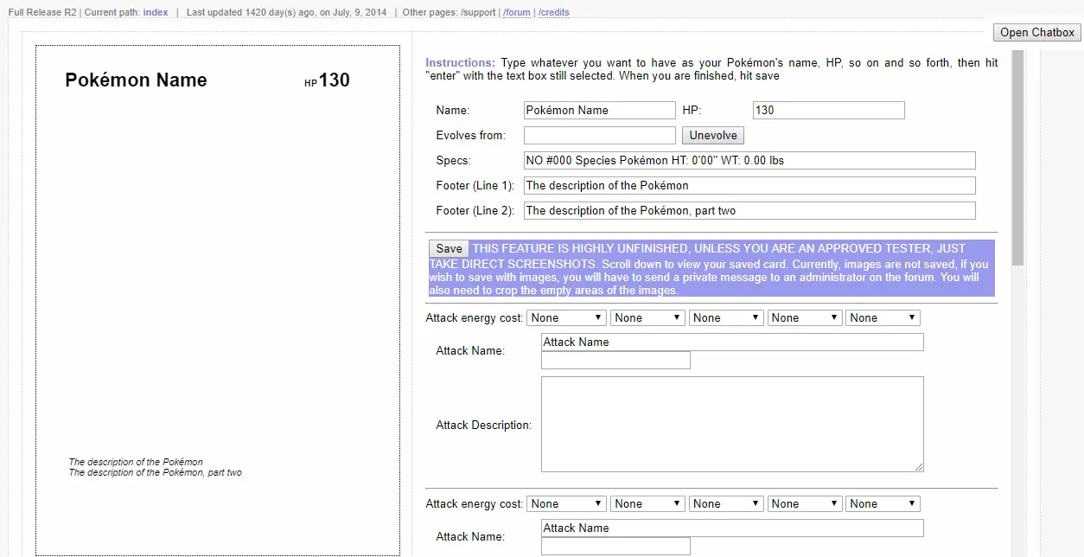Open fourth energy cost dropdown of second attack
The width and height of the screenshot is (1084, 557).
(x=804, y=504)
